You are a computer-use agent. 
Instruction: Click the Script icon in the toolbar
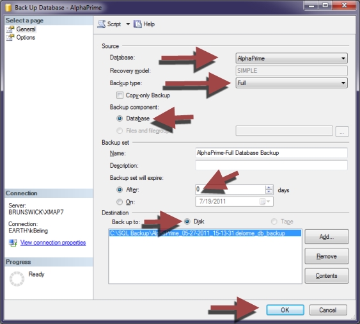[101, 24]
